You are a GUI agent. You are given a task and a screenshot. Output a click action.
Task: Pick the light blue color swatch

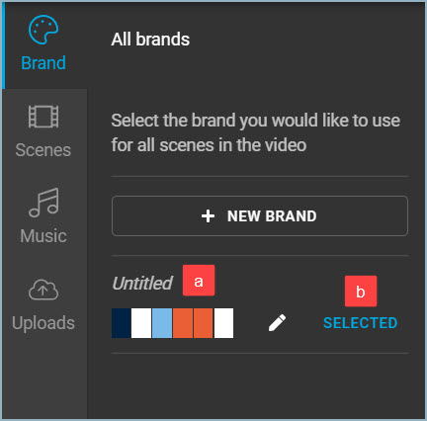click(162, 323)
